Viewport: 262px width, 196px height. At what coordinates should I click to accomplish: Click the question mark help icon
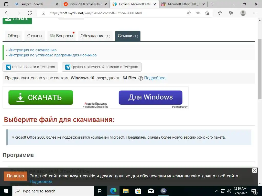pyautogui.click(x=141, y=78)
